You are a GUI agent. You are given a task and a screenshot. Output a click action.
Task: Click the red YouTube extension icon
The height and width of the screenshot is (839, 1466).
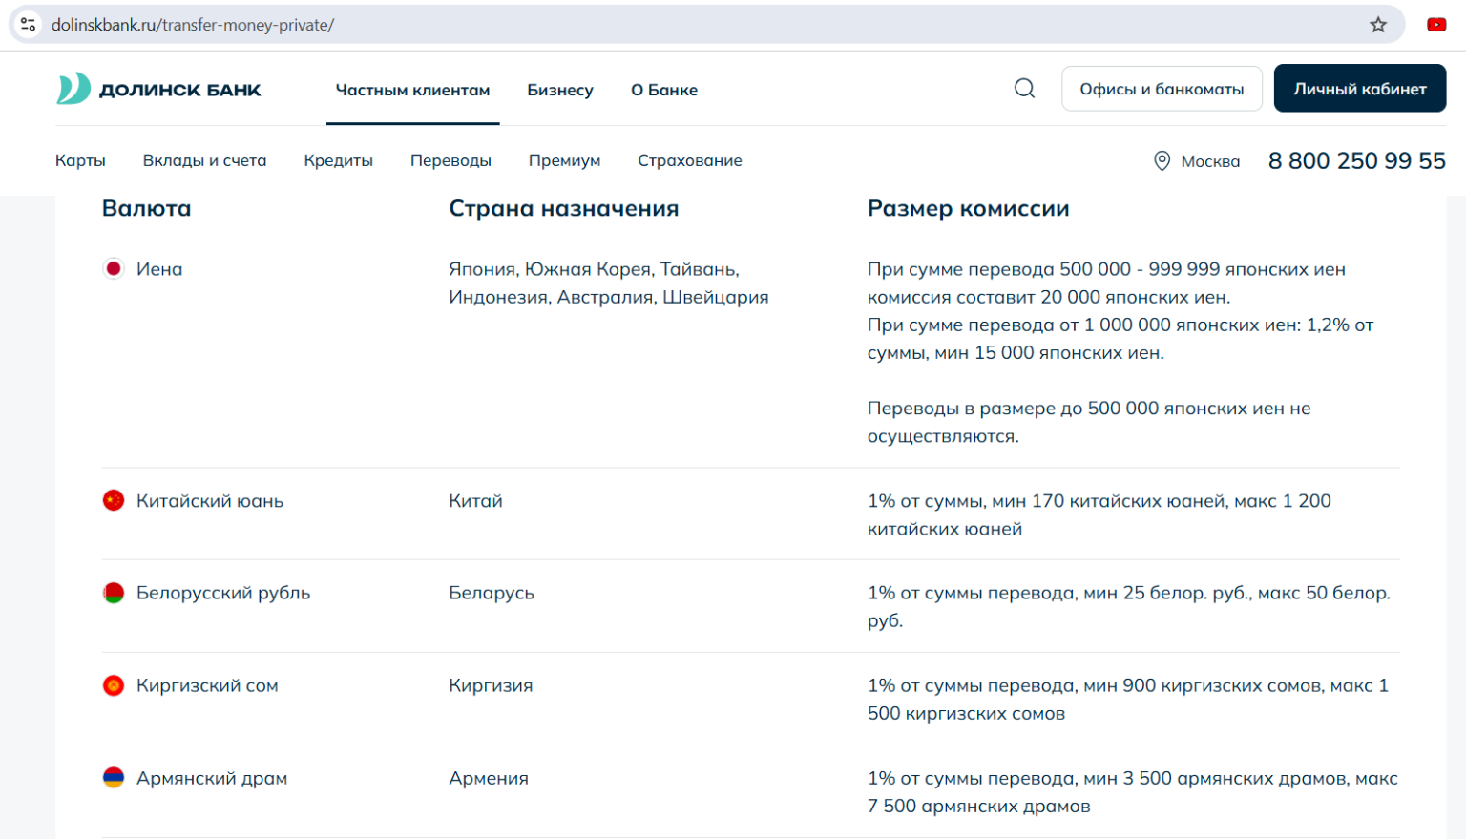pyautogui.click(x=1435, y=25)
